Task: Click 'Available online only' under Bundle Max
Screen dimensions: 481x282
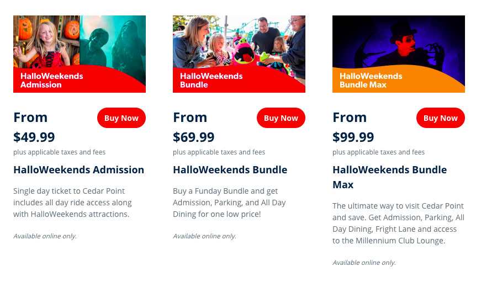Action: (364, 263)
